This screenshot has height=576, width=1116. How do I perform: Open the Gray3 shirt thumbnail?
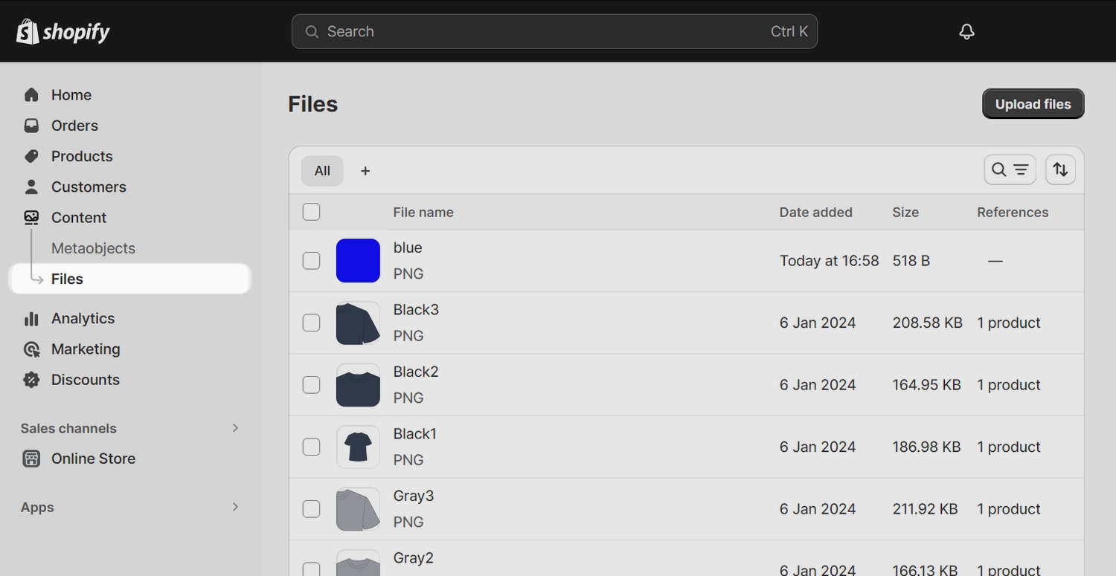[358, 509]
